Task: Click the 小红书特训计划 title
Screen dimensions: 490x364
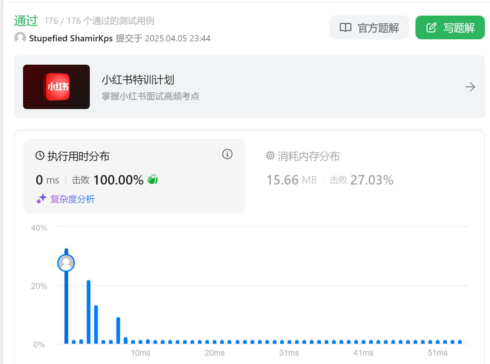Action: point(138,80)
